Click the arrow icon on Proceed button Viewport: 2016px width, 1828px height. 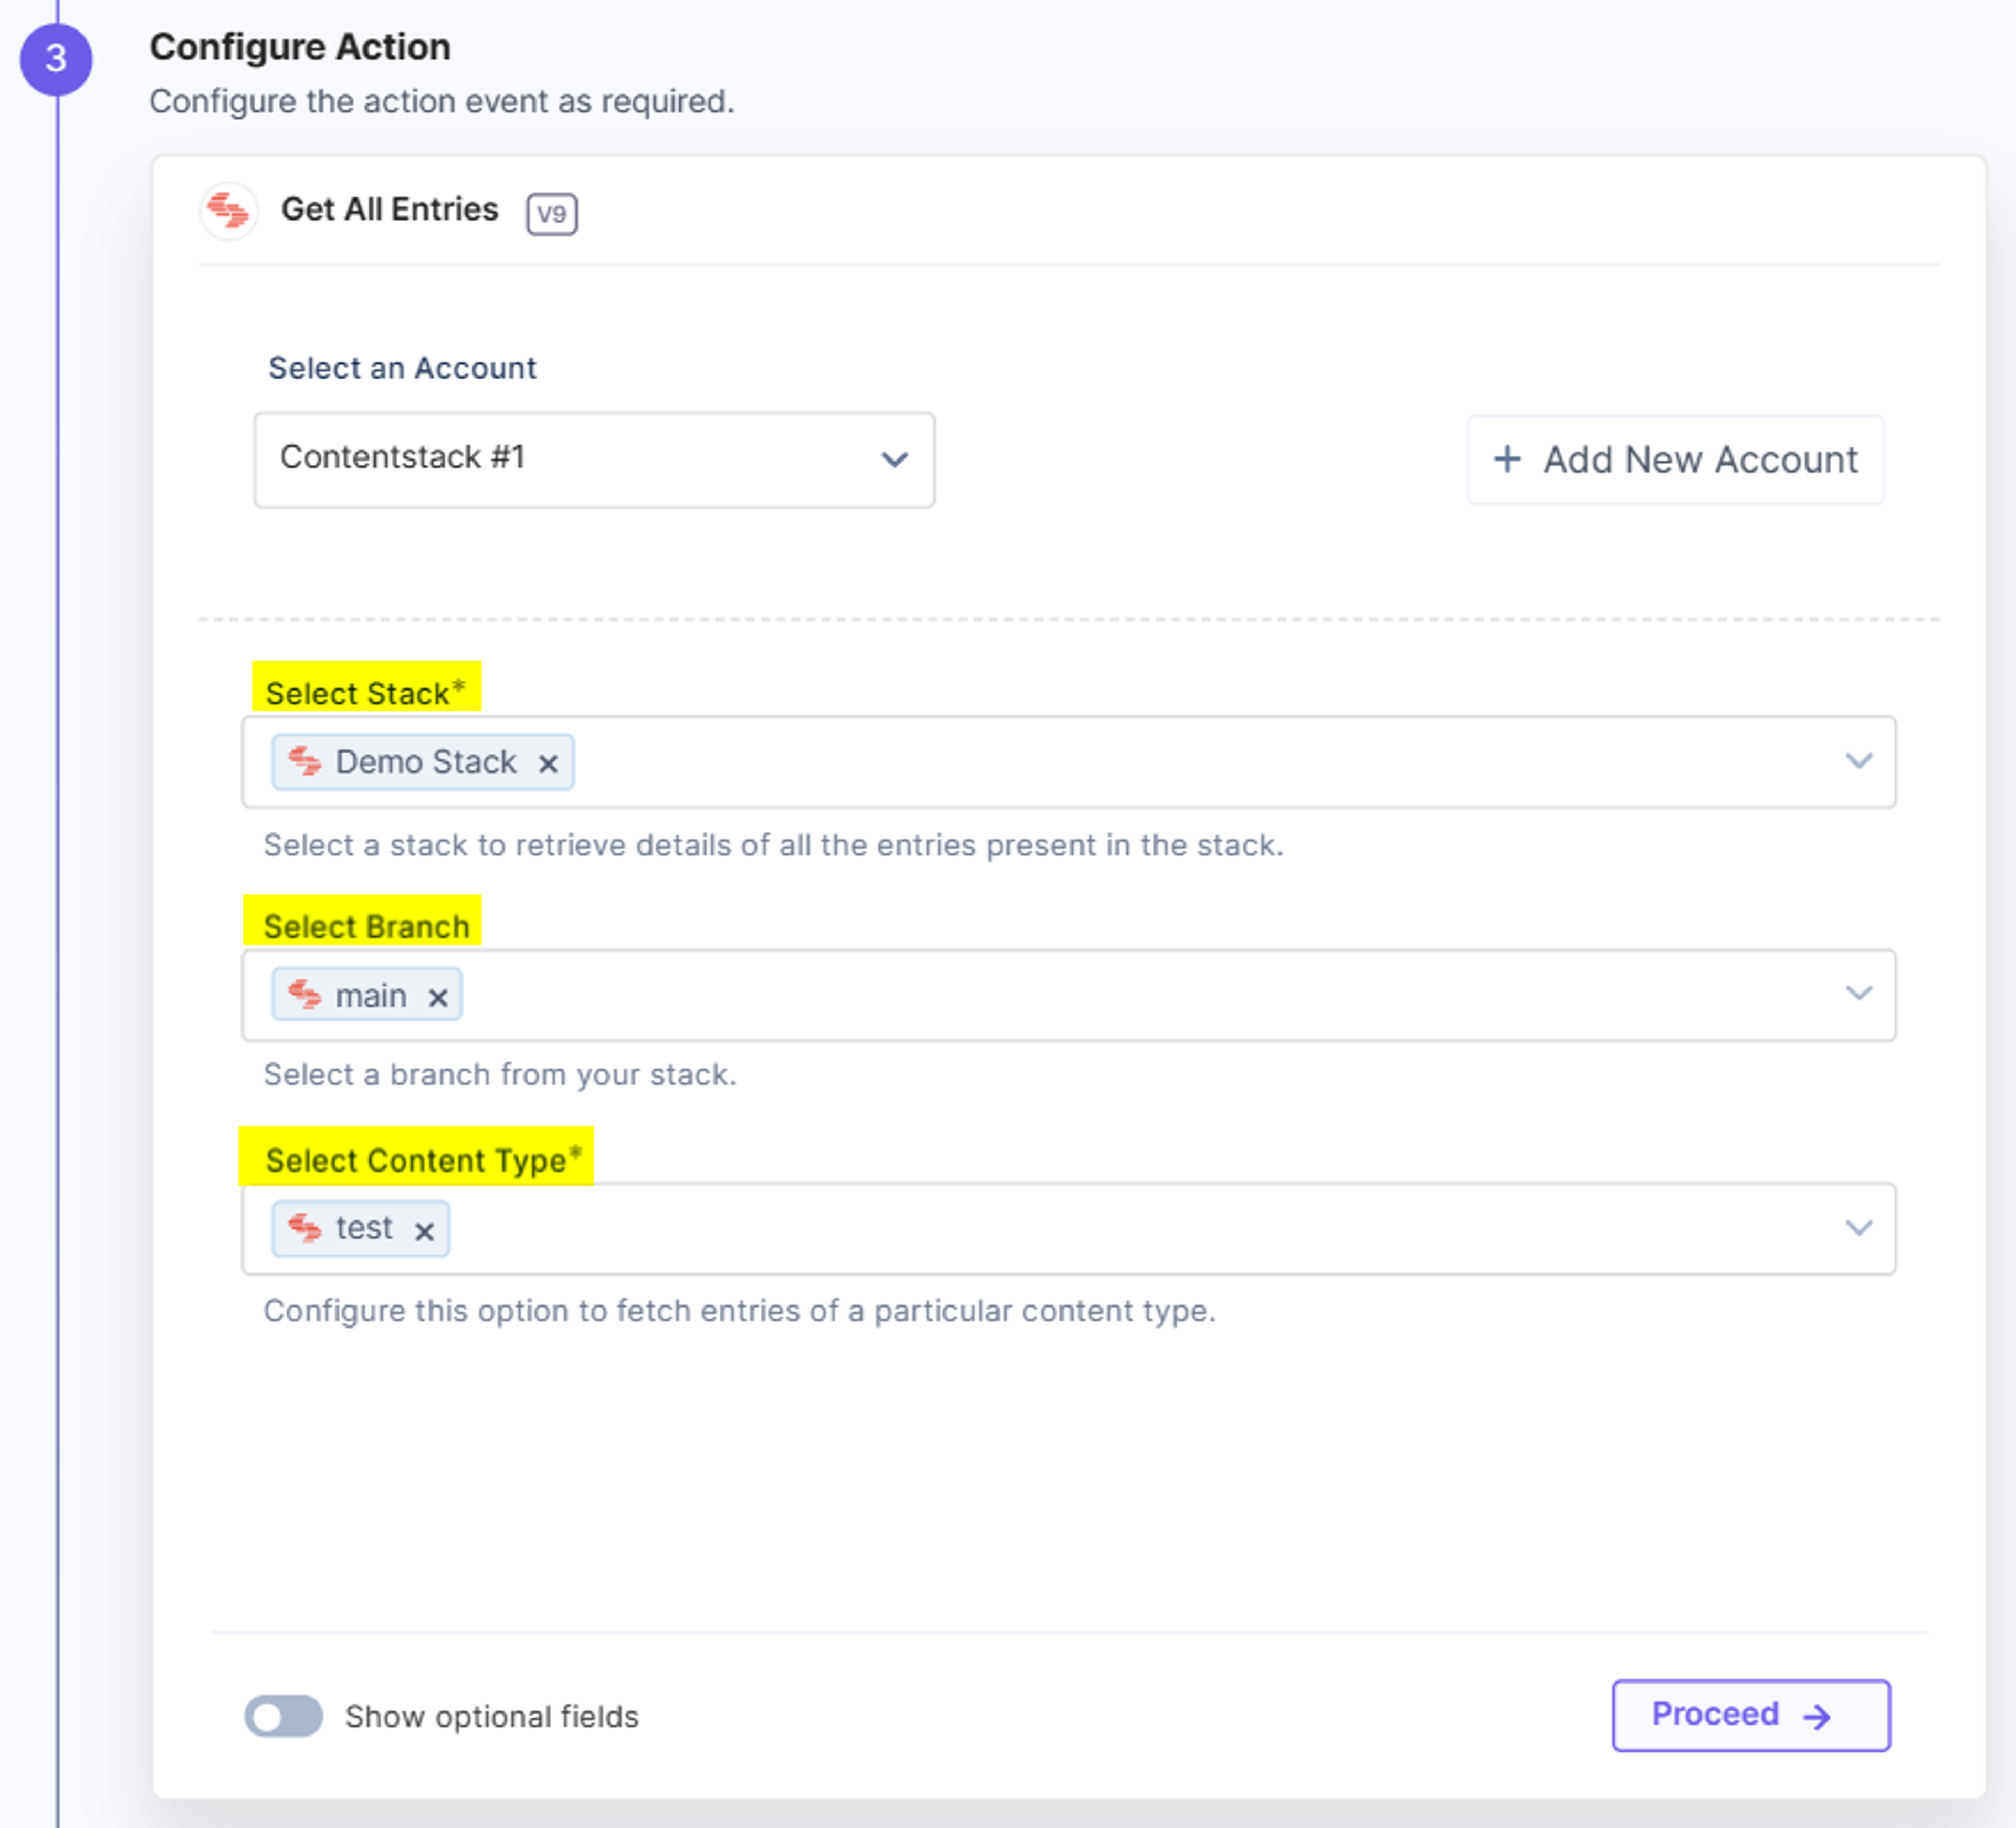[x=1817, y=1717]
